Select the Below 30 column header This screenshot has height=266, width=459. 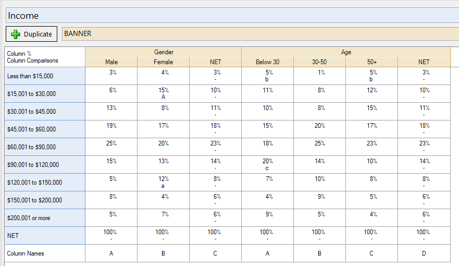(x=268, y=62)
